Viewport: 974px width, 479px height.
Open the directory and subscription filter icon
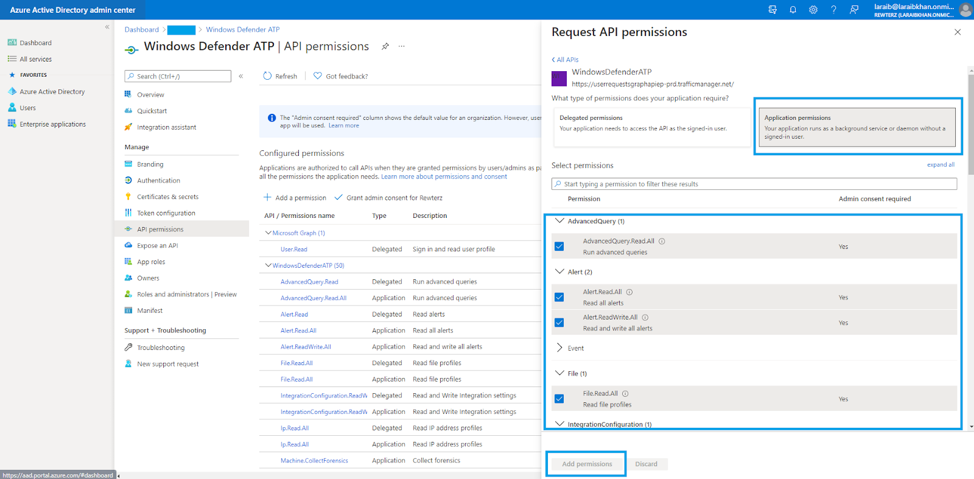[773, 10]
